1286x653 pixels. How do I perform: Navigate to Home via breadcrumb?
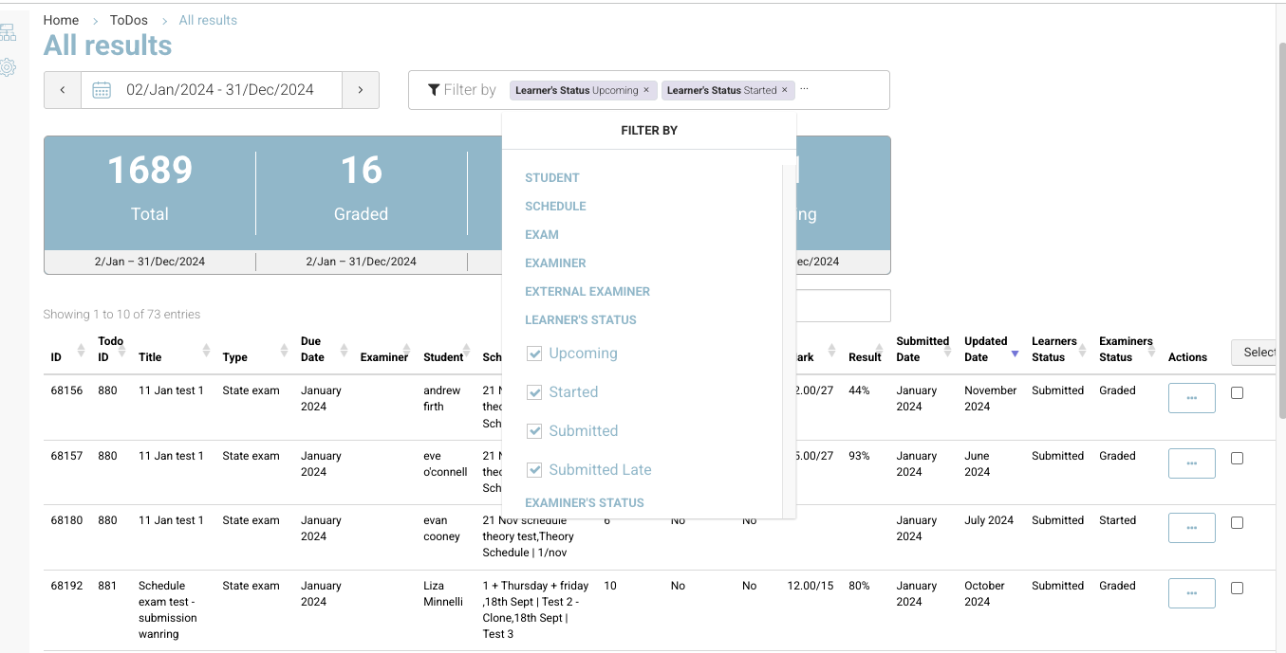click(x=61, y=19)
